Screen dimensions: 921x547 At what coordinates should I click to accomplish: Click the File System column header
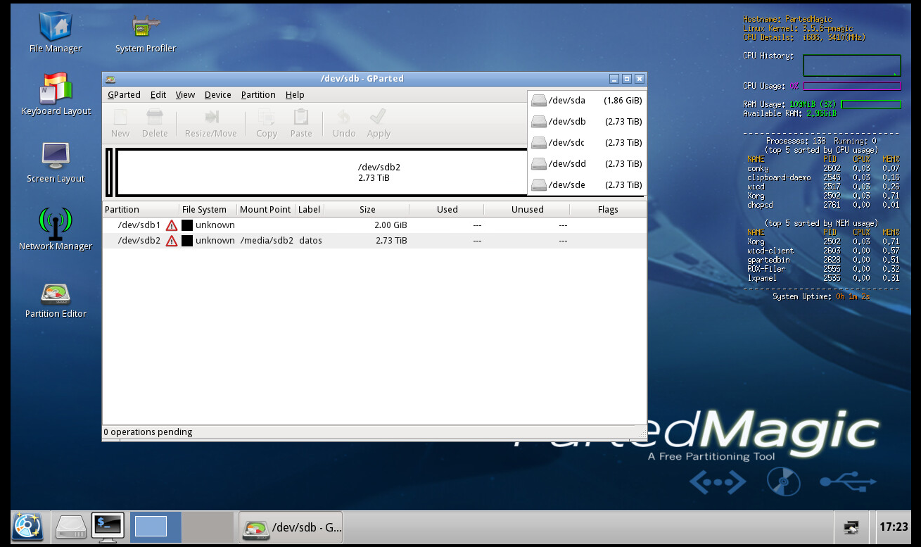(x=204, y=210)
